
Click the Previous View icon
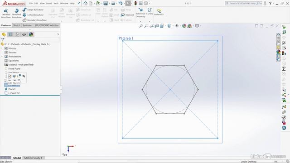pos(151,26)
